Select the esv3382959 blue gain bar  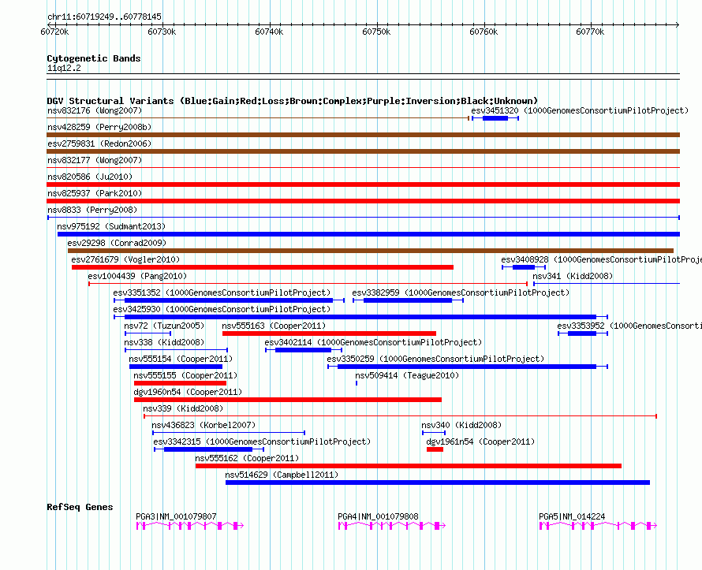point(408,300)
